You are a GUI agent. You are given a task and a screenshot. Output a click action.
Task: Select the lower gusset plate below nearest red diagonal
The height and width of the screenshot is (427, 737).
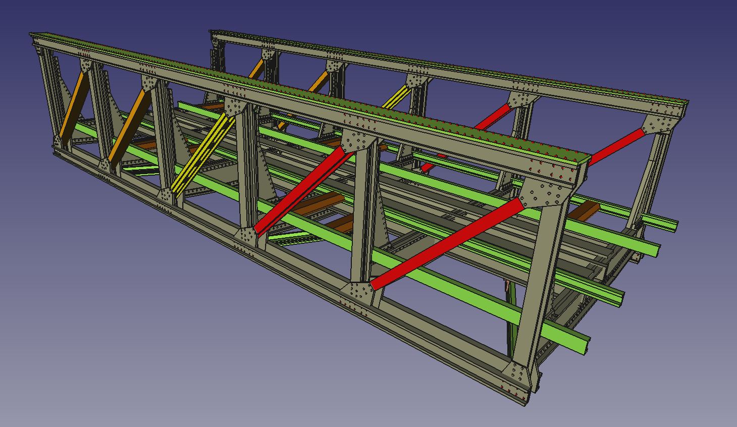click(x=358, y=293)
